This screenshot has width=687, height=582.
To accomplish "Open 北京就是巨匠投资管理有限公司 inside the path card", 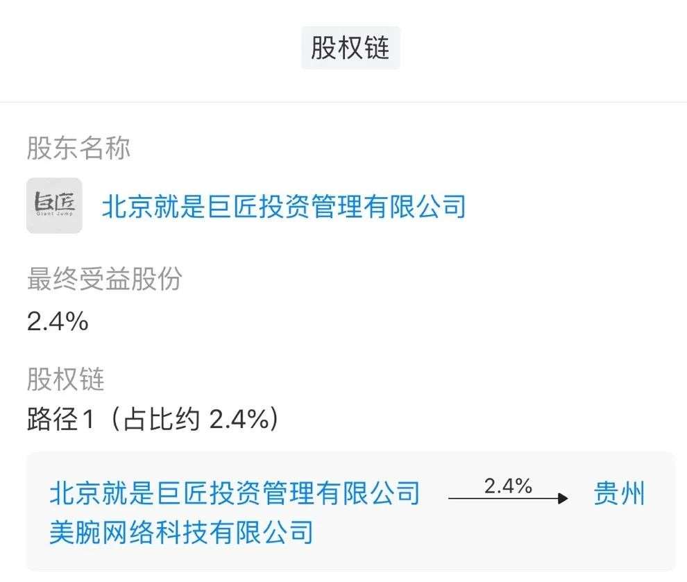I will (x=235, y=493).
